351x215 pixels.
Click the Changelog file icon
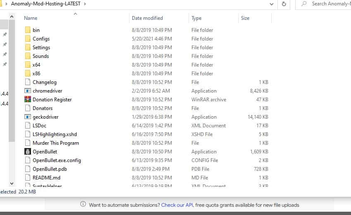tap(28, 82)
